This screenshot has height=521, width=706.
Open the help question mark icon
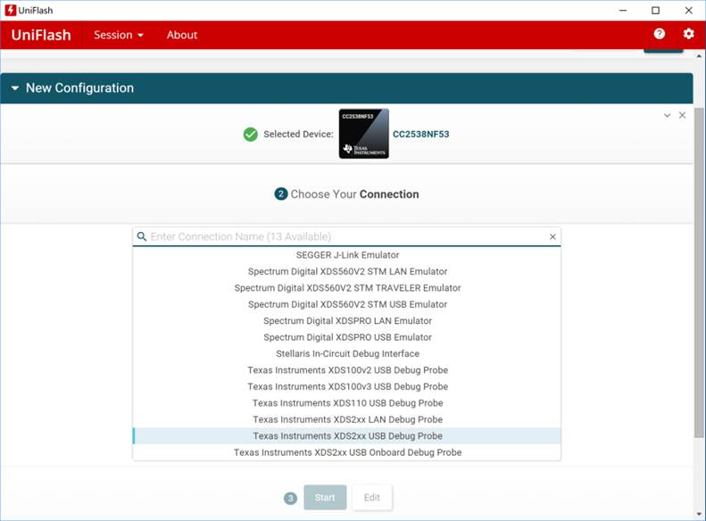pyautogui.click(x=659, y=34)
